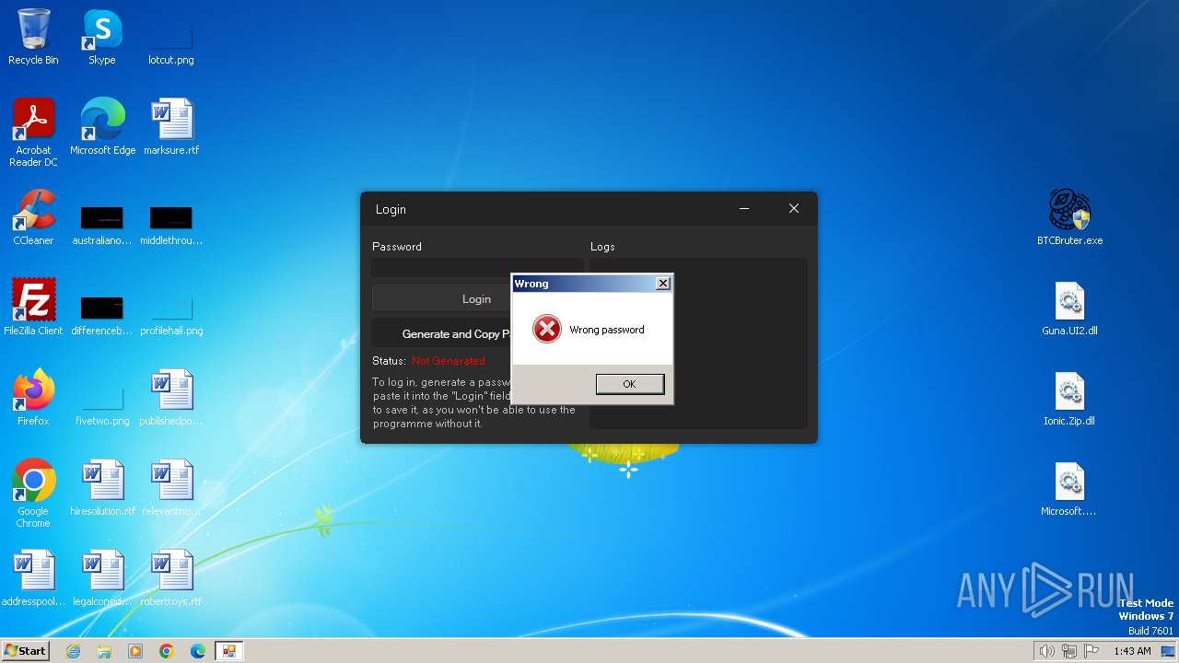
Task: Select FileZilla Client shortcut
Action: click(33, 308)
